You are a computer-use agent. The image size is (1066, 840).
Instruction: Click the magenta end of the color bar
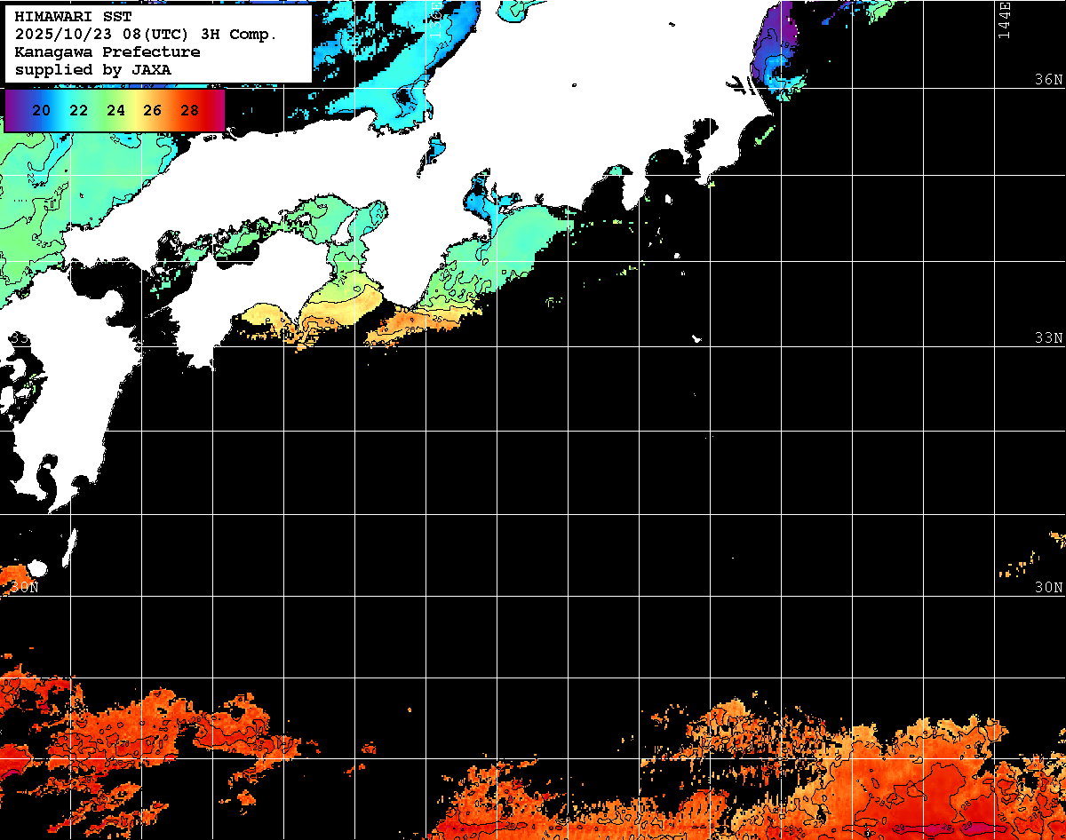[x=216, y=111]
